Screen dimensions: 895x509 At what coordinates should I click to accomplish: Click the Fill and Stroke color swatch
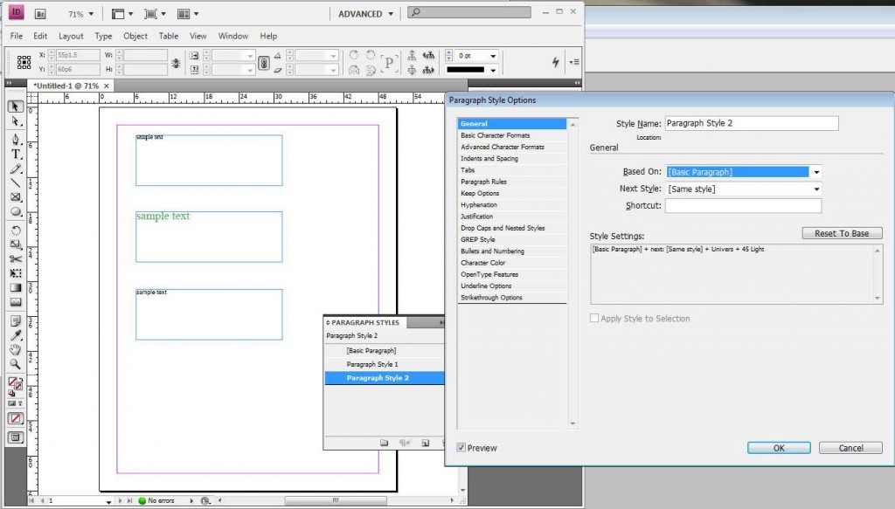16,385
